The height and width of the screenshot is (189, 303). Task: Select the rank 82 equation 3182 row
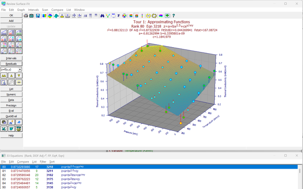coord(149,175)
